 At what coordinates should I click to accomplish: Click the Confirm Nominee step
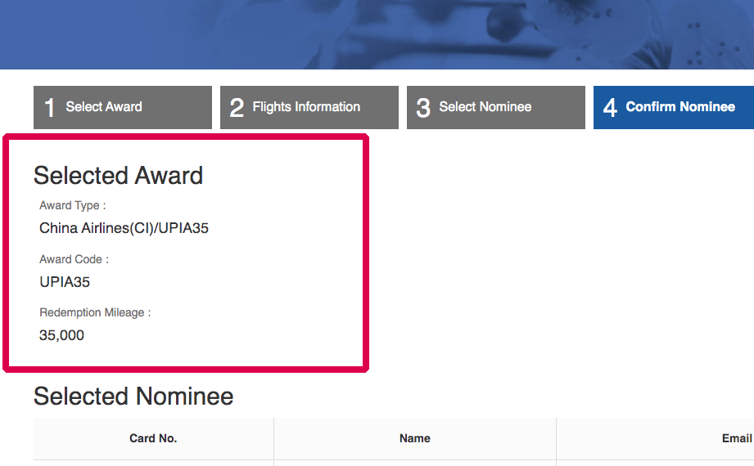point(680,107)
